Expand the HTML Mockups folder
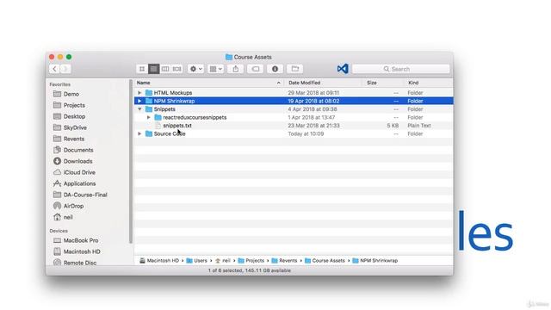This screenshot has width=551, height=310. tap(139, 93)
